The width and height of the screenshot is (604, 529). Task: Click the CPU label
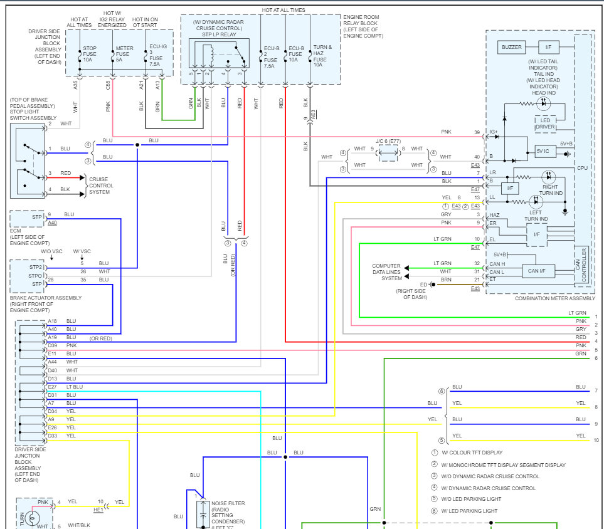(x=582, y=168)
